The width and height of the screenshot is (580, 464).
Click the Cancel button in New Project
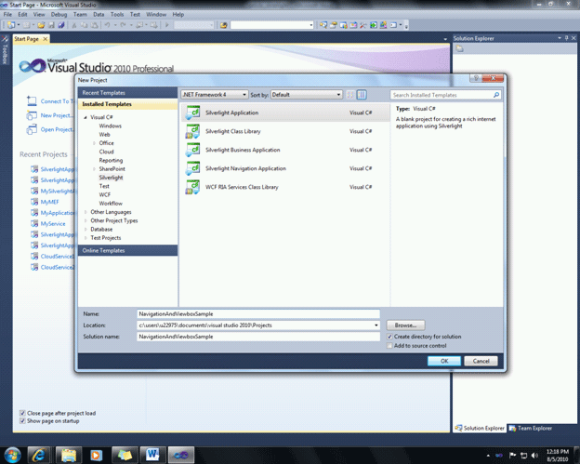(481, 361)
